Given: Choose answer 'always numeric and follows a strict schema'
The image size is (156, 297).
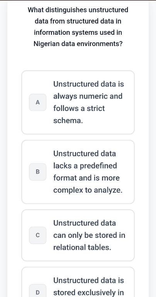Looking at the screenshot, I should [x=78, y=102].
